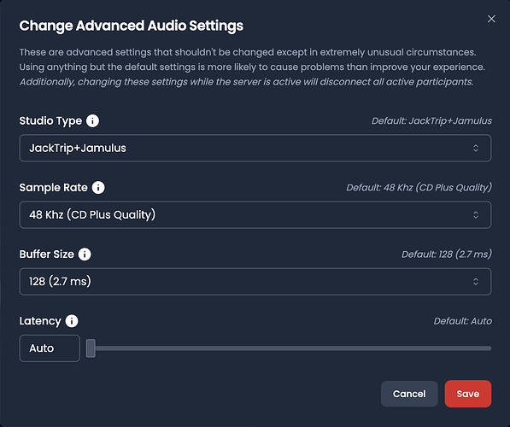Cancel the audio settings changes
Screen dimensions: 510x427
coord(409,394)
